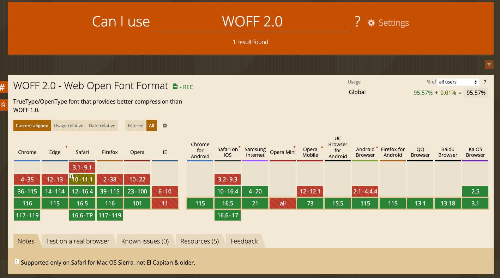Select the Safari on iOS 16.6-17 cell
The width and height of the screenshot is (500, 278).
tap(228, 215)
